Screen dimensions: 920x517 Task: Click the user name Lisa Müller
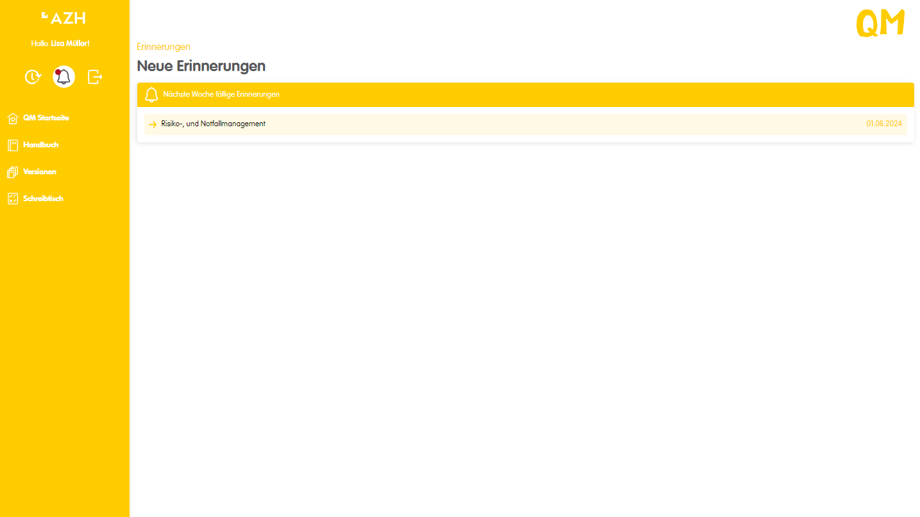click(x=70, y=44)
